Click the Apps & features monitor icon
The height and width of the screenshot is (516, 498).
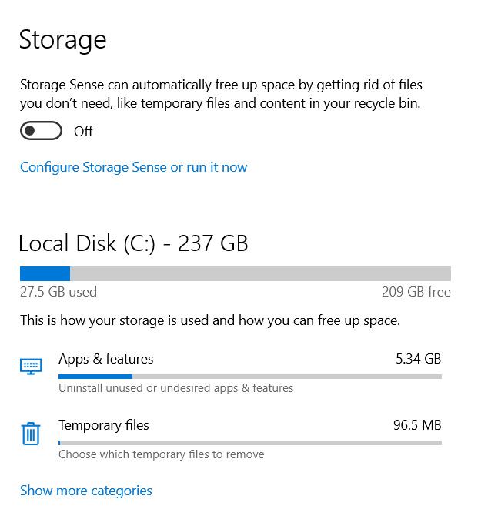click(x=30, y=367)
